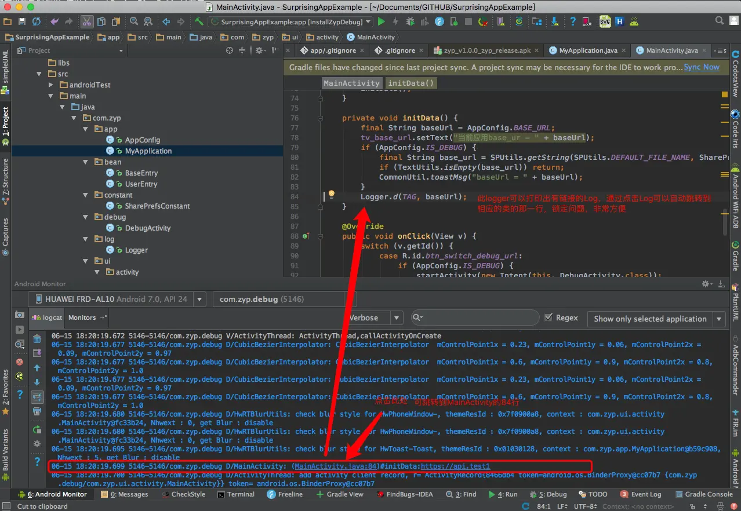The image size is (741, 511).
Task: Click the Scroll from Source target icon in Project panel
Action: pos(230,50)
